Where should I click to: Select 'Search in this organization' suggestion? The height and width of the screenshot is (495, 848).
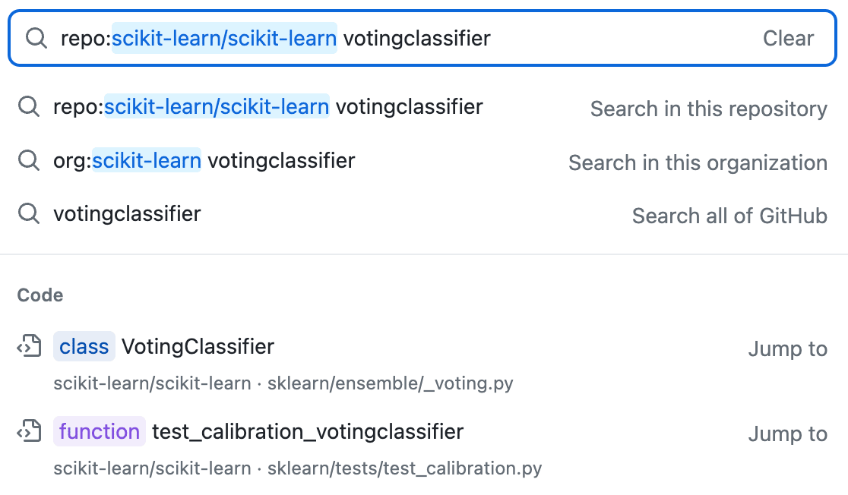pos(422,161)
